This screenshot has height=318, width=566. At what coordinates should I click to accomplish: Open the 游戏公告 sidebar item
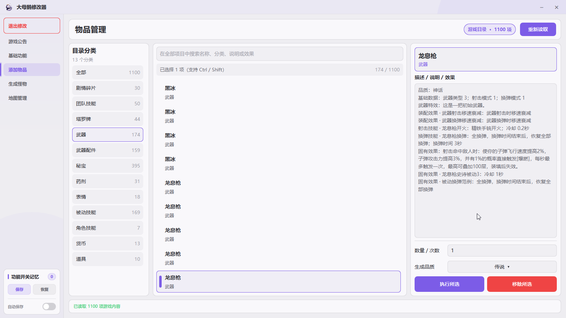[32, 41]
